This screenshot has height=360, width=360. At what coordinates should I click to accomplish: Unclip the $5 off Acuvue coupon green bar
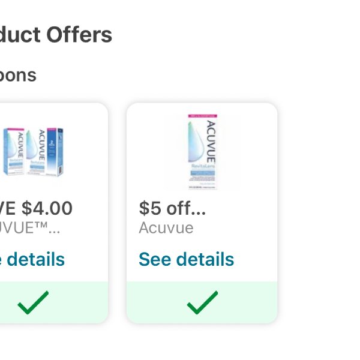click(x=202, y=302)
